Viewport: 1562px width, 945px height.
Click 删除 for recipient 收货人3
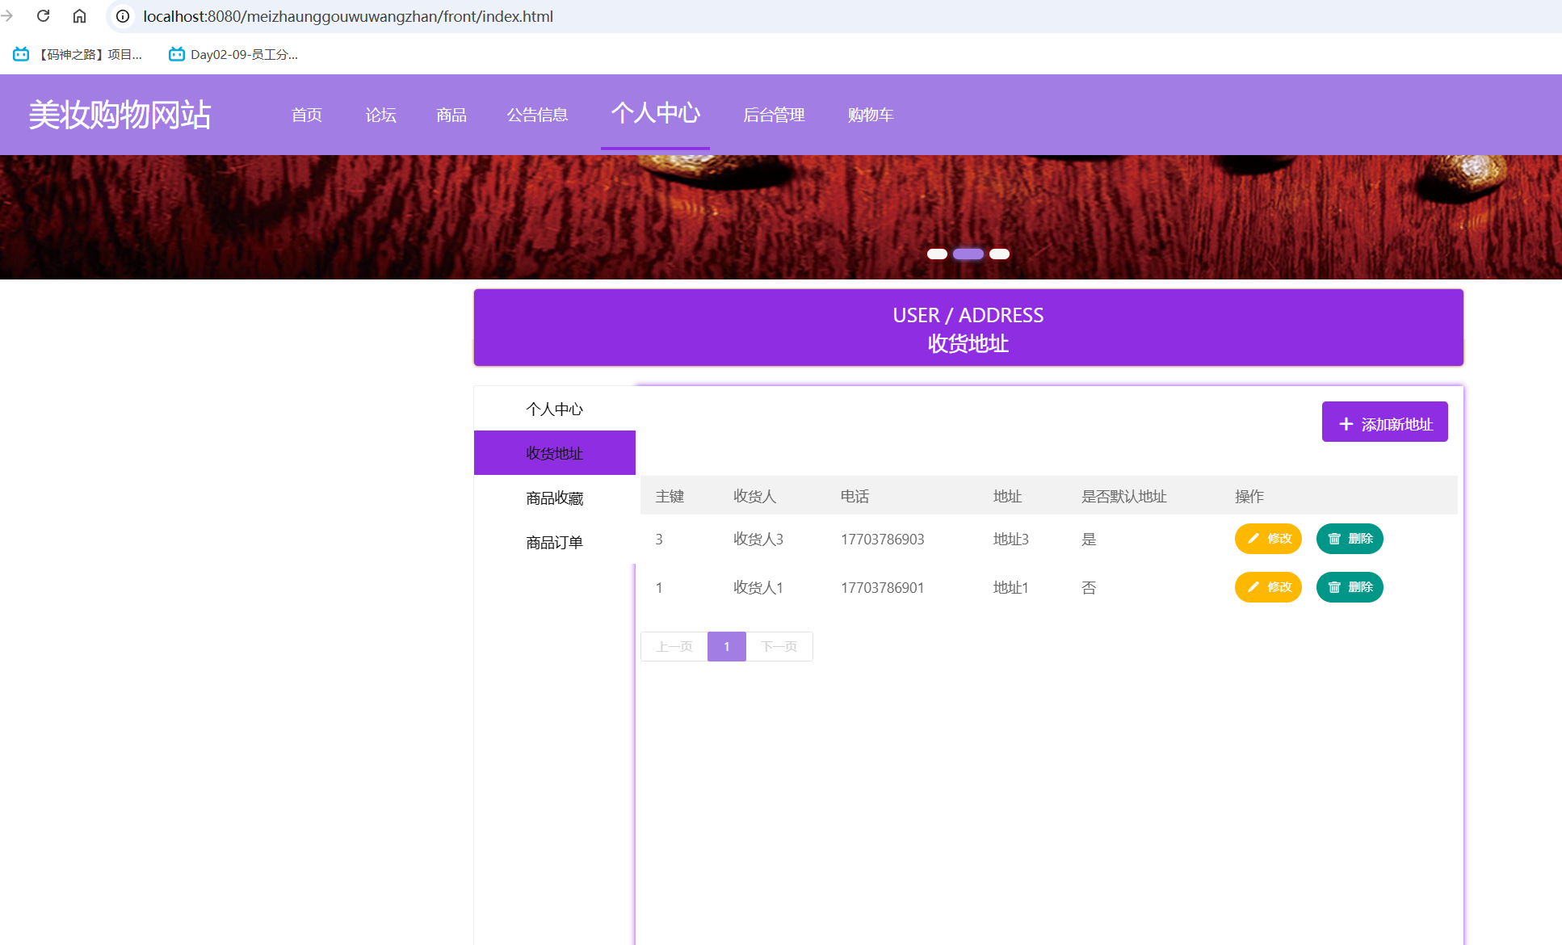click(x=1350, y=539)
